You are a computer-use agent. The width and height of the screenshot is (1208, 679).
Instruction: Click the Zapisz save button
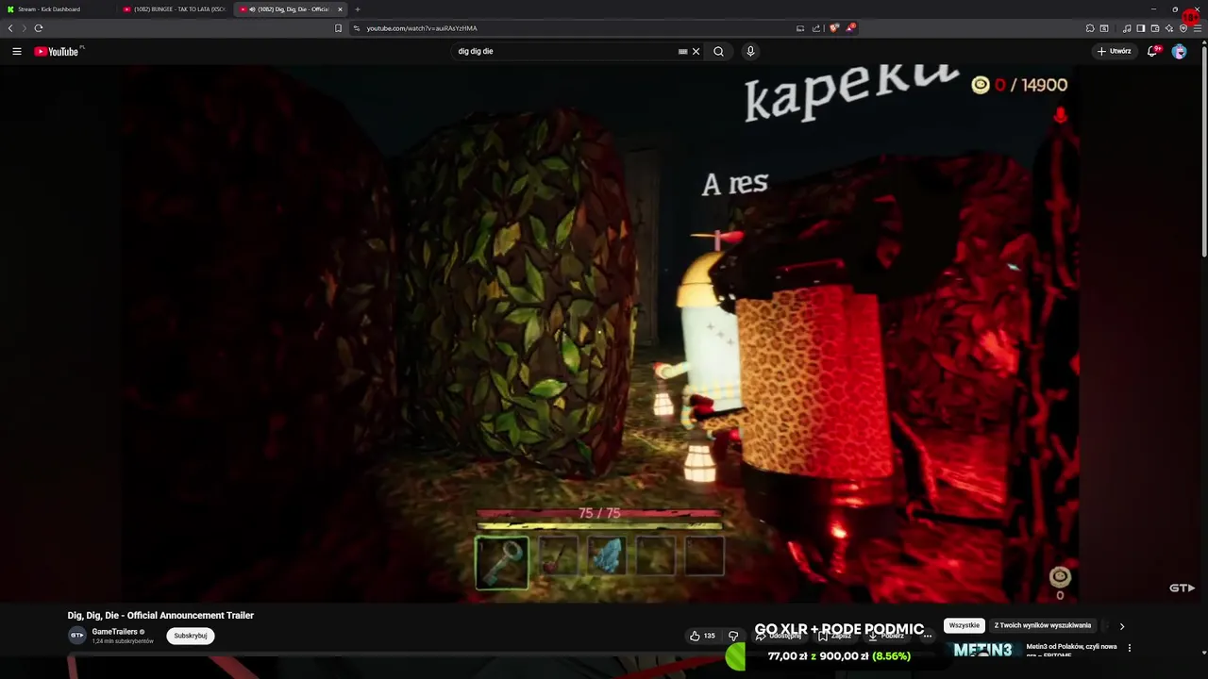tap(835, 636)
